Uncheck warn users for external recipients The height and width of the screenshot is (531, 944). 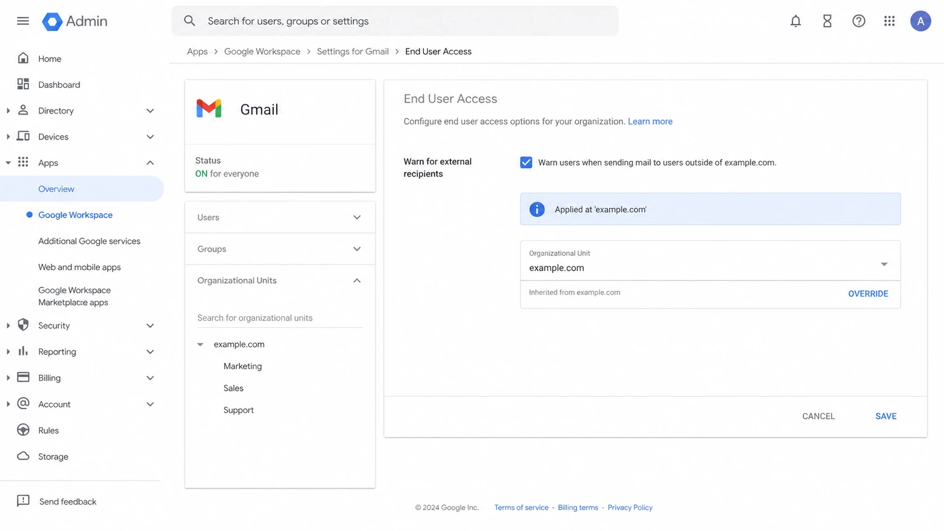(x=526, y=163)
